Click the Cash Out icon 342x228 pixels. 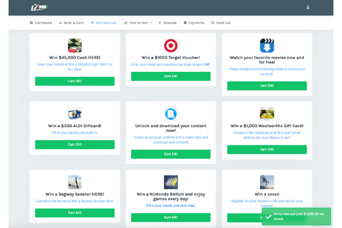tap(213, 23)
